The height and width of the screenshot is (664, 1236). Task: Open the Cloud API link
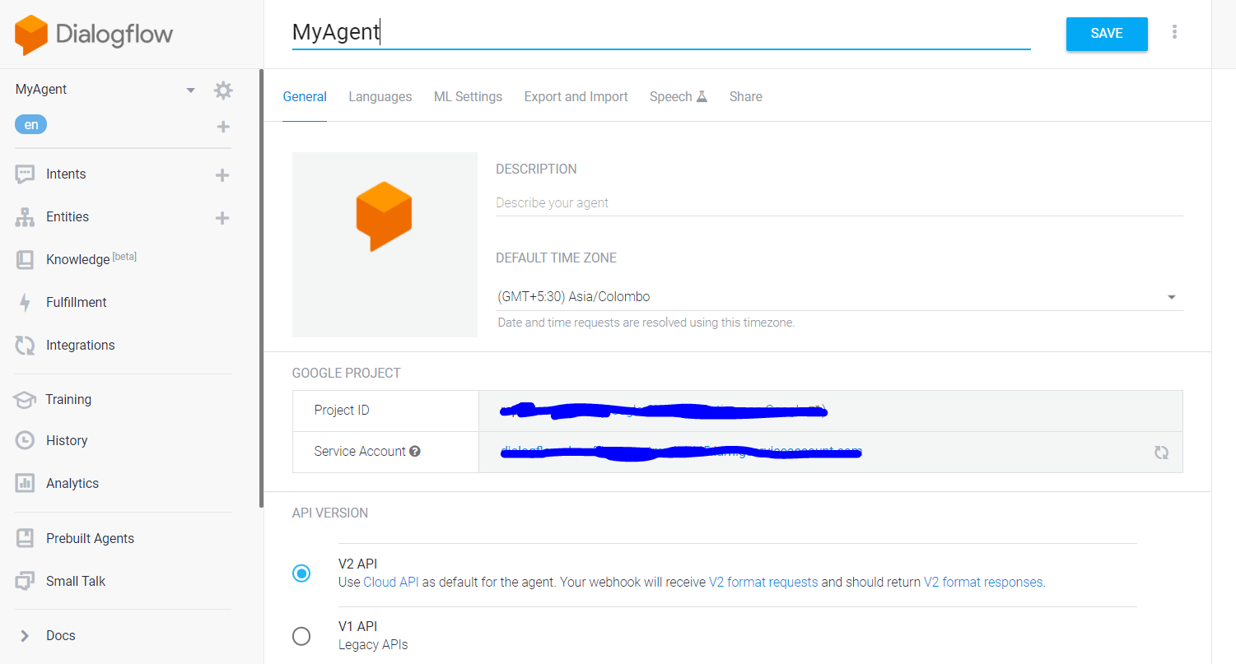[391, 583]
